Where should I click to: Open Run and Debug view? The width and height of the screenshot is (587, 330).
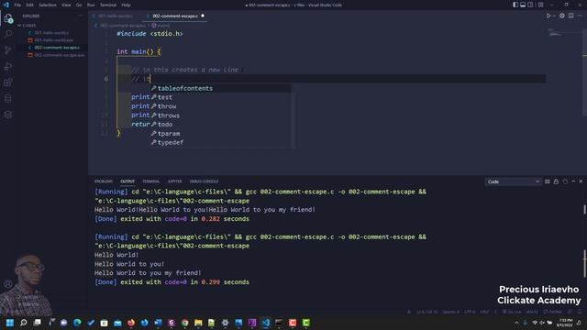(x=8, y=66)
